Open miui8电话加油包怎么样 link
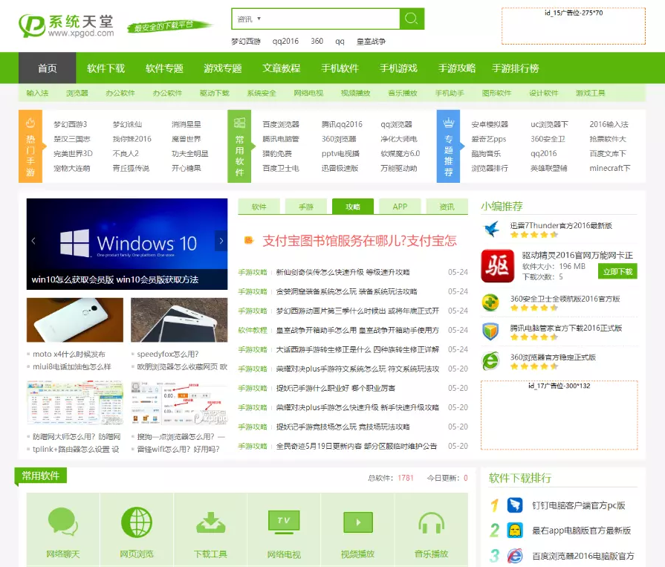665x567 pixels. pyautogui.click(x=71, y=366)
